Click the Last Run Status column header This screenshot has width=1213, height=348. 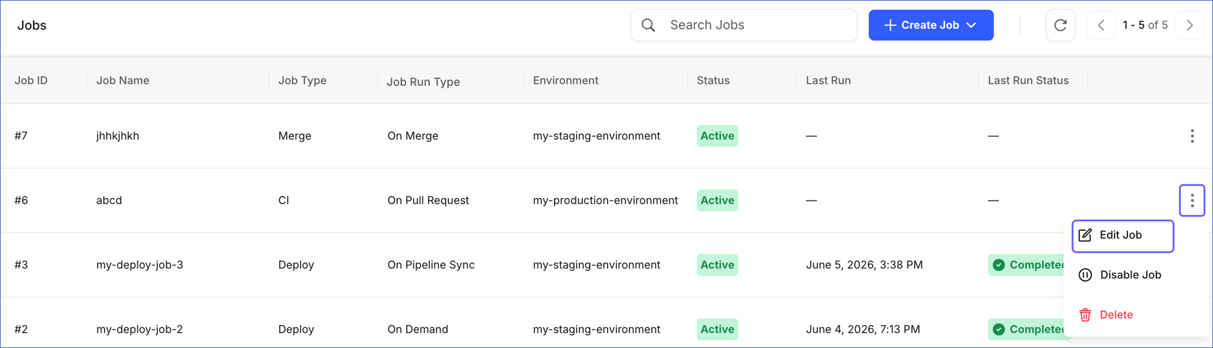[x=1028, y=80]
